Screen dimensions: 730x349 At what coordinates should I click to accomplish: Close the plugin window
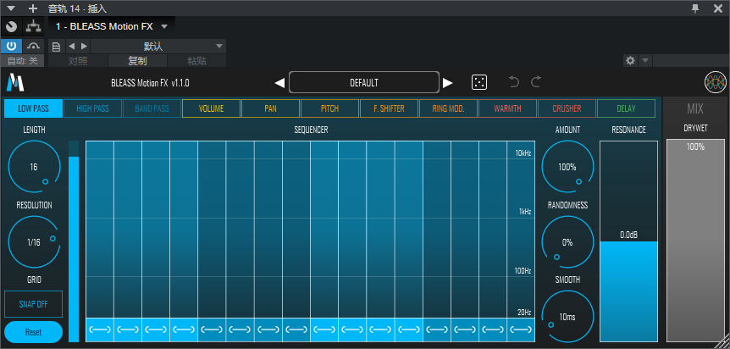click(x=718, y=8)
